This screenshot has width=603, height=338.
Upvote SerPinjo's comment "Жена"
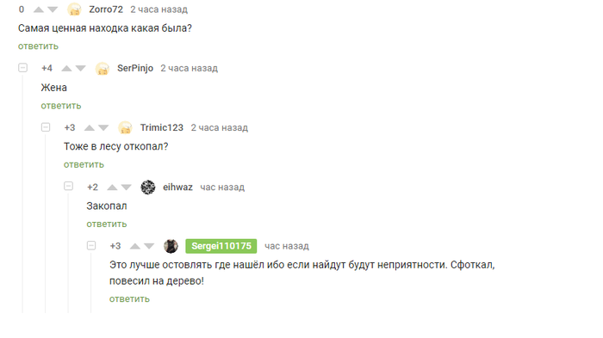66,68
